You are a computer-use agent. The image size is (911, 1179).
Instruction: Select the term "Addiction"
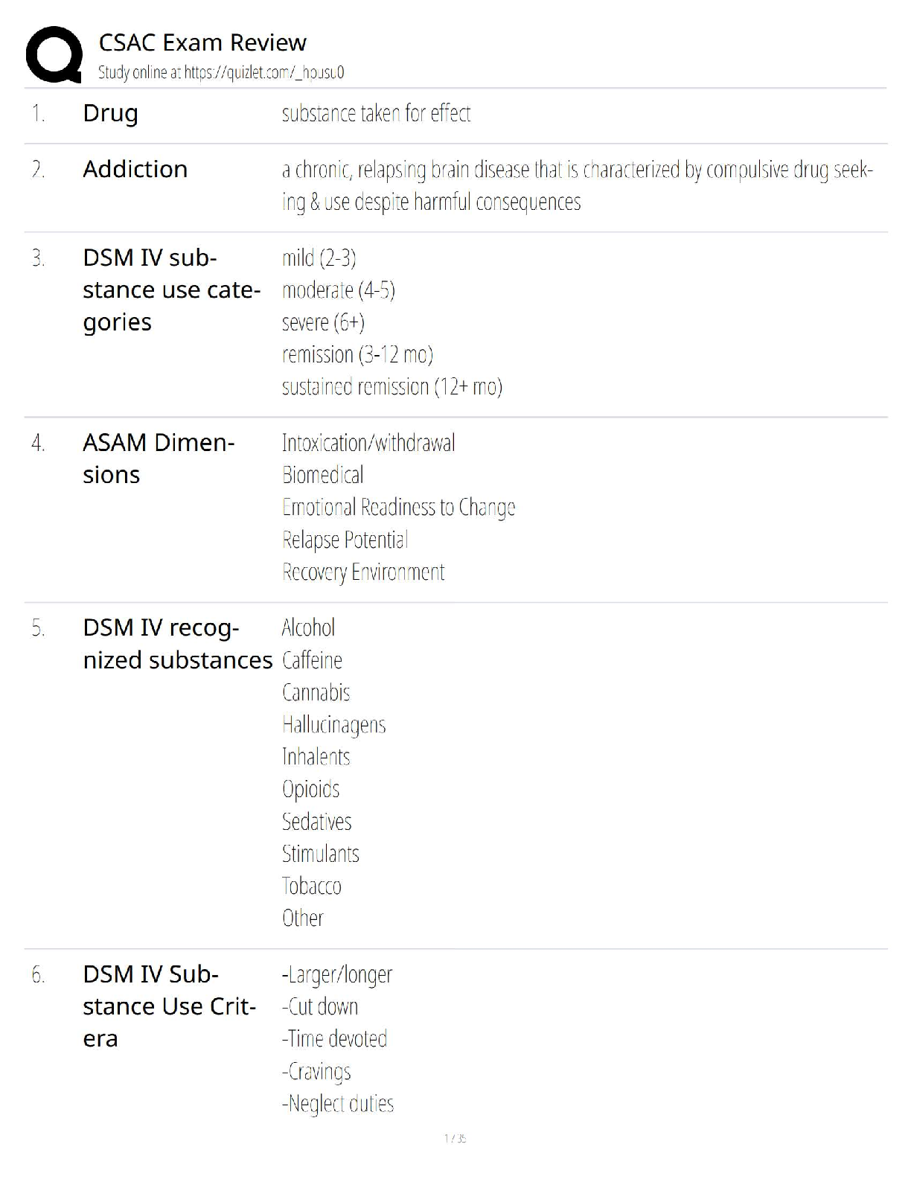[135, 170]
